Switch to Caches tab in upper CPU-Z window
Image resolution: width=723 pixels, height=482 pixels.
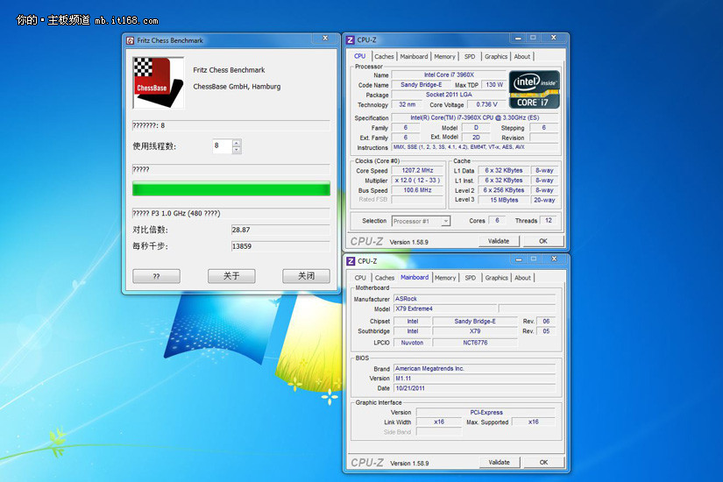point(385,56)
